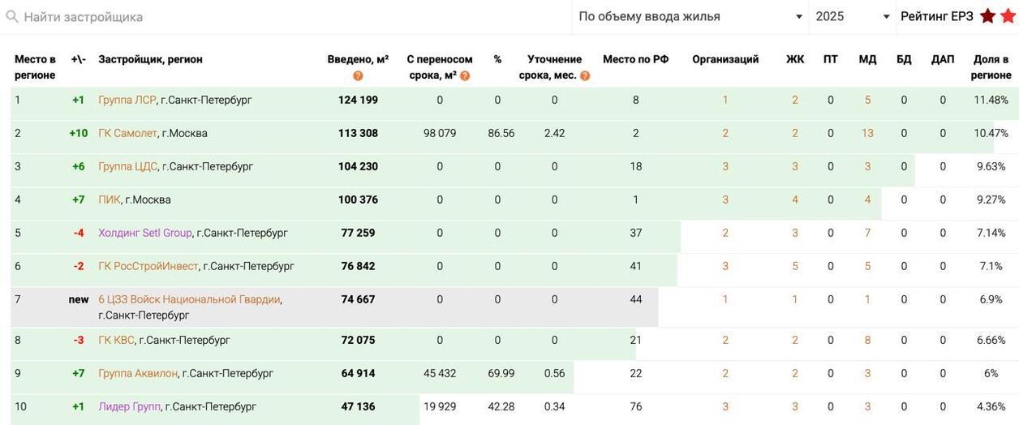Click the search magnifier icon
The image size is (1019, 425).
tap(12, 17)
